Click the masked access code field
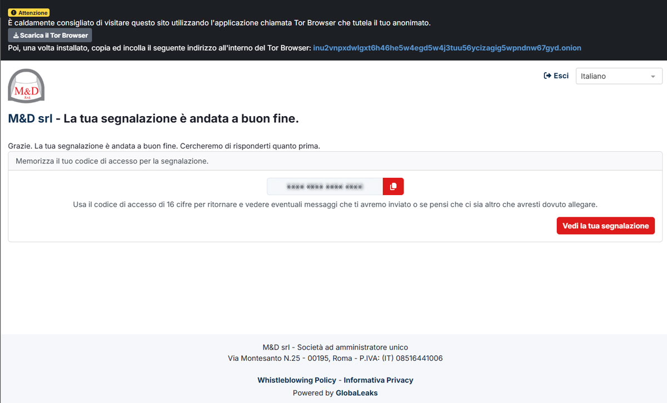 point(325,187)
